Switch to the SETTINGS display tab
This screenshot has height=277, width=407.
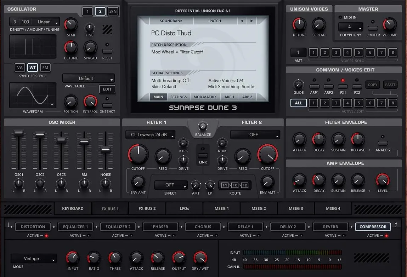point(178,97)
